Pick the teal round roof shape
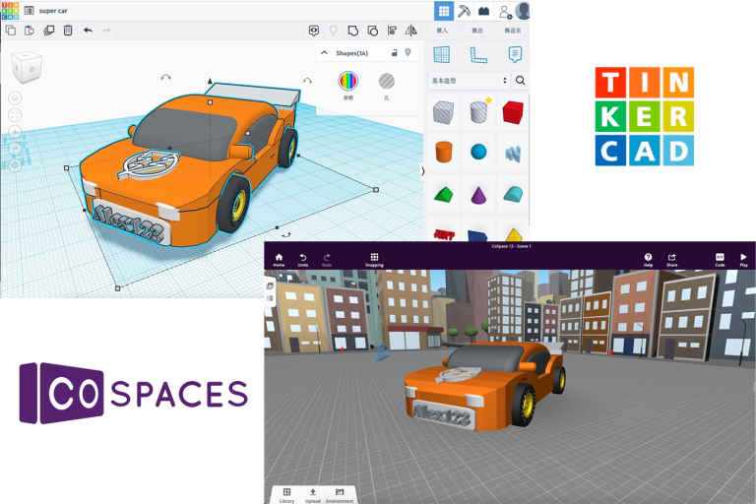Screen dimensions: 756x504 [513, 194]
